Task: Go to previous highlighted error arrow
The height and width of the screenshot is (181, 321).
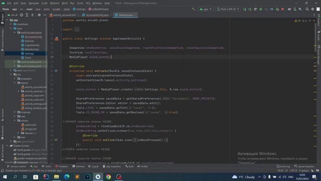Action: (x=310, y=21)
